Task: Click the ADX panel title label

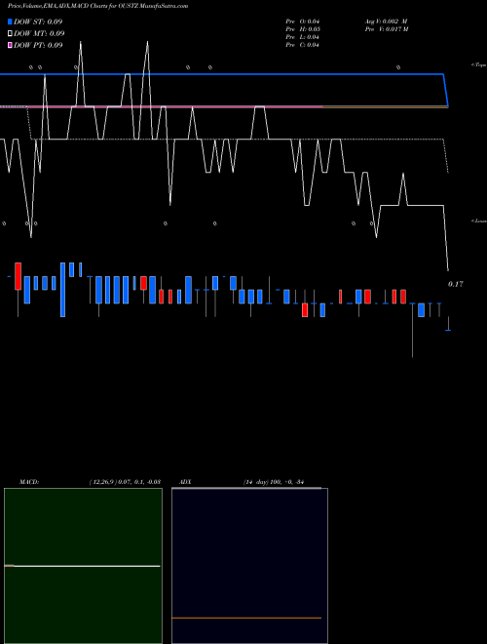Action: [x=185, y=482]
